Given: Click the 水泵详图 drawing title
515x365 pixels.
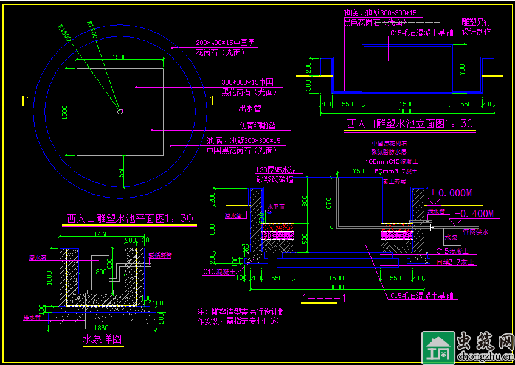Looking at the screenshot, I should point(103,339).
